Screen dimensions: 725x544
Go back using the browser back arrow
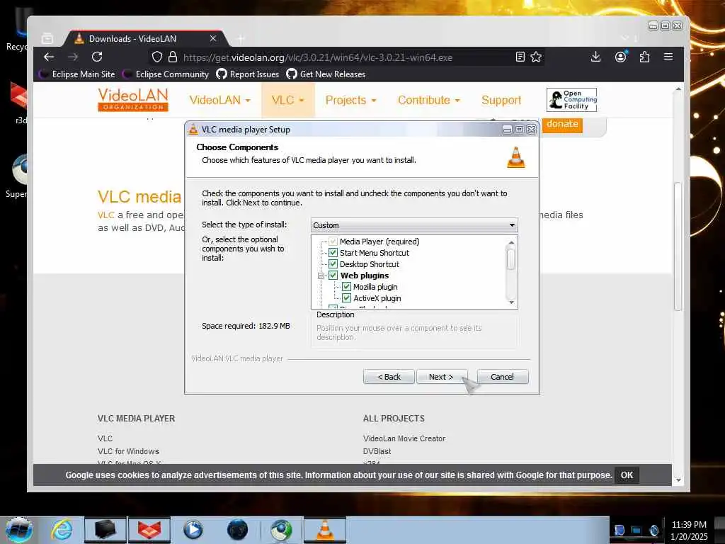(49, 57)
